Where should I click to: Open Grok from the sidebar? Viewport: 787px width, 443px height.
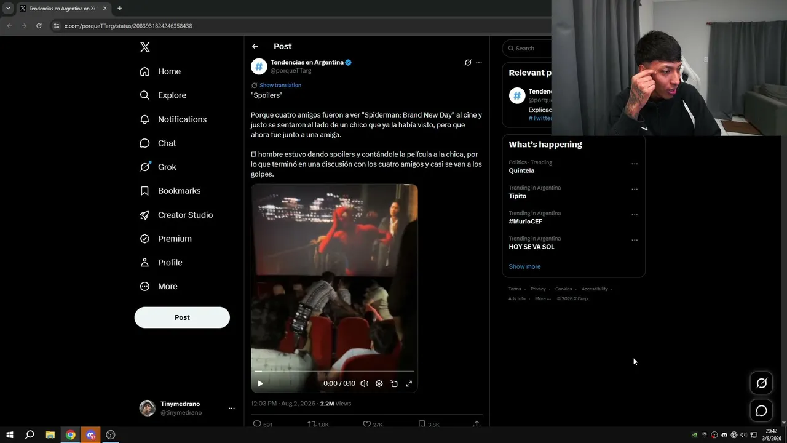(x=158, y=167)
